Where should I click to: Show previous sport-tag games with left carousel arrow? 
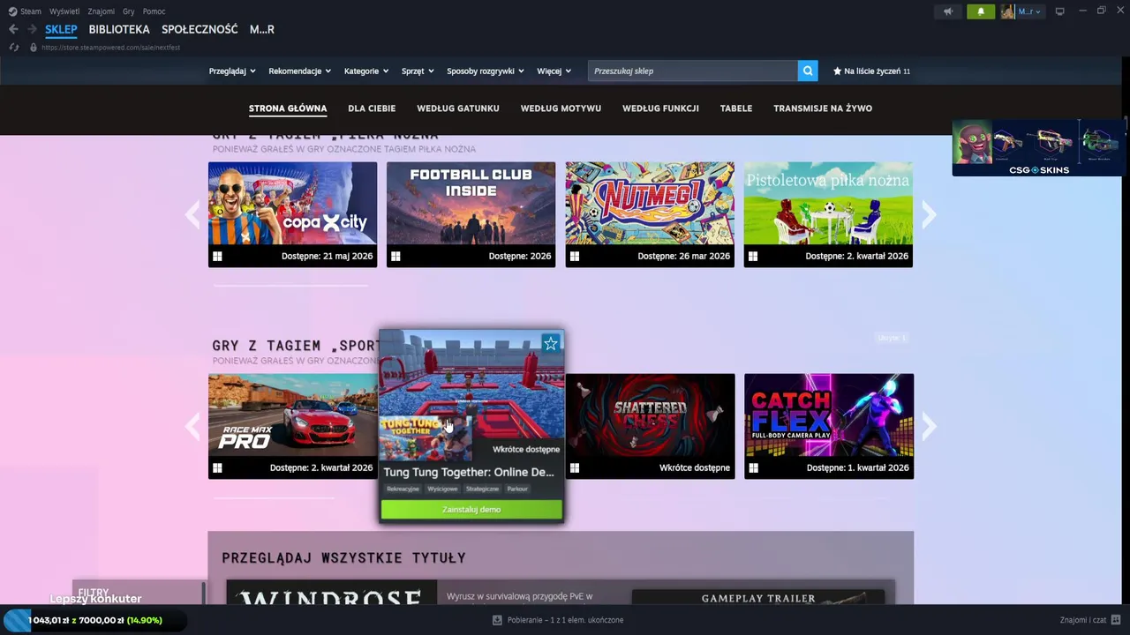[192, 426]
